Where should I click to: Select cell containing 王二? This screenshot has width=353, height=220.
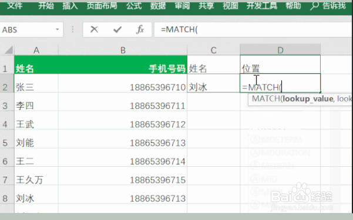click(36, 157)
